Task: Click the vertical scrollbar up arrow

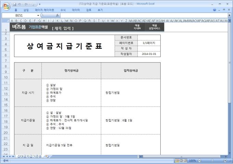Action: coord(230,21)
